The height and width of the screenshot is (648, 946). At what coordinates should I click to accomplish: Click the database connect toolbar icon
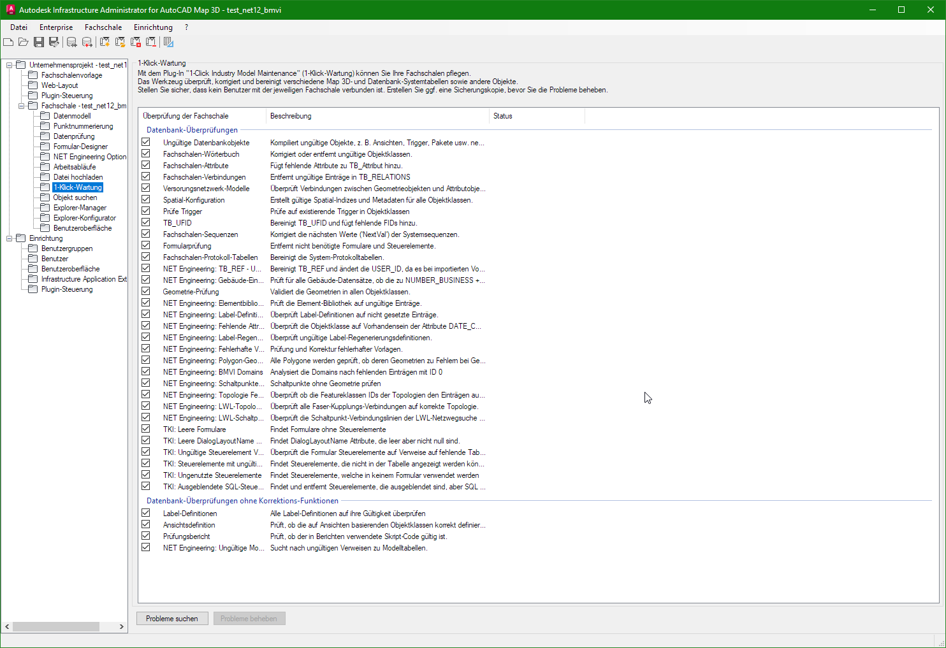[72, 42]
